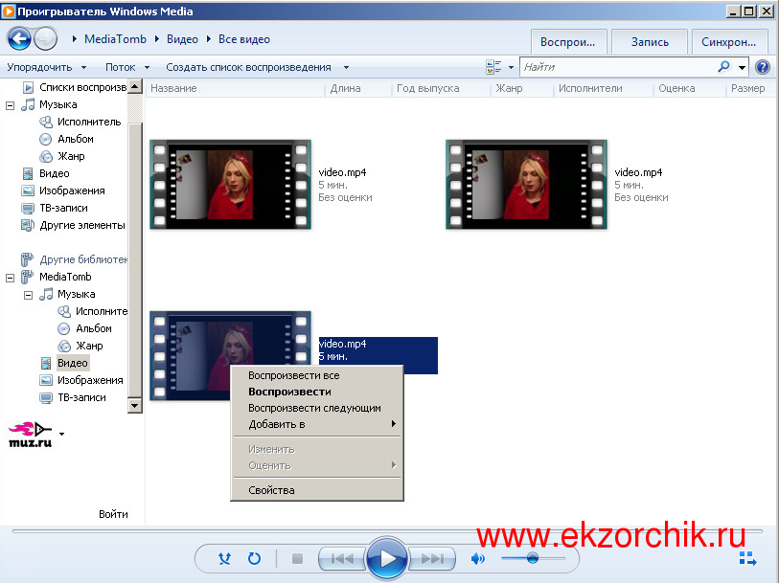Image resolution: width=779 pixels, height=583 pixels.
Task: Click the Back navigation arrow
Action: 19,38
